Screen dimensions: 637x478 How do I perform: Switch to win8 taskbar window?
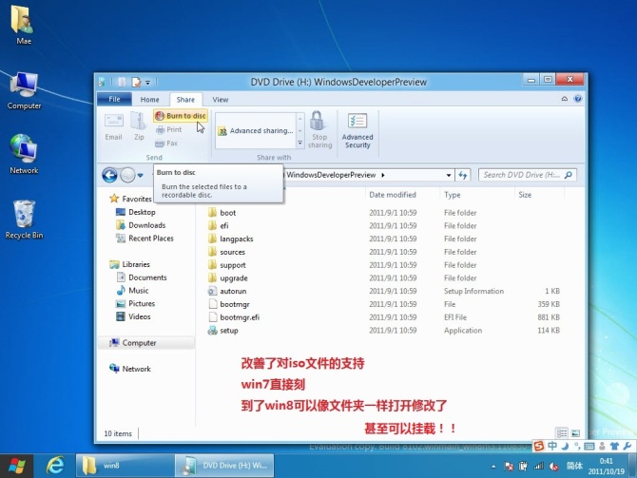[125, 466]
